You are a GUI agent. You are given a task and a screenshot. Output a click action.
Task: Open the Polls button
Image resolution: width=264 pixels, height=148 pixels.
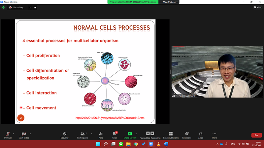[101, 135]
